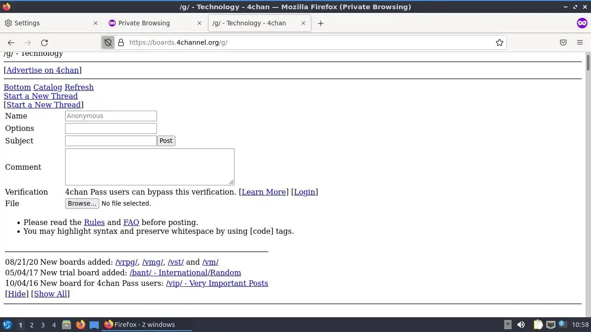
Task: Open the system start menu icon
Action: coord(7,325)
